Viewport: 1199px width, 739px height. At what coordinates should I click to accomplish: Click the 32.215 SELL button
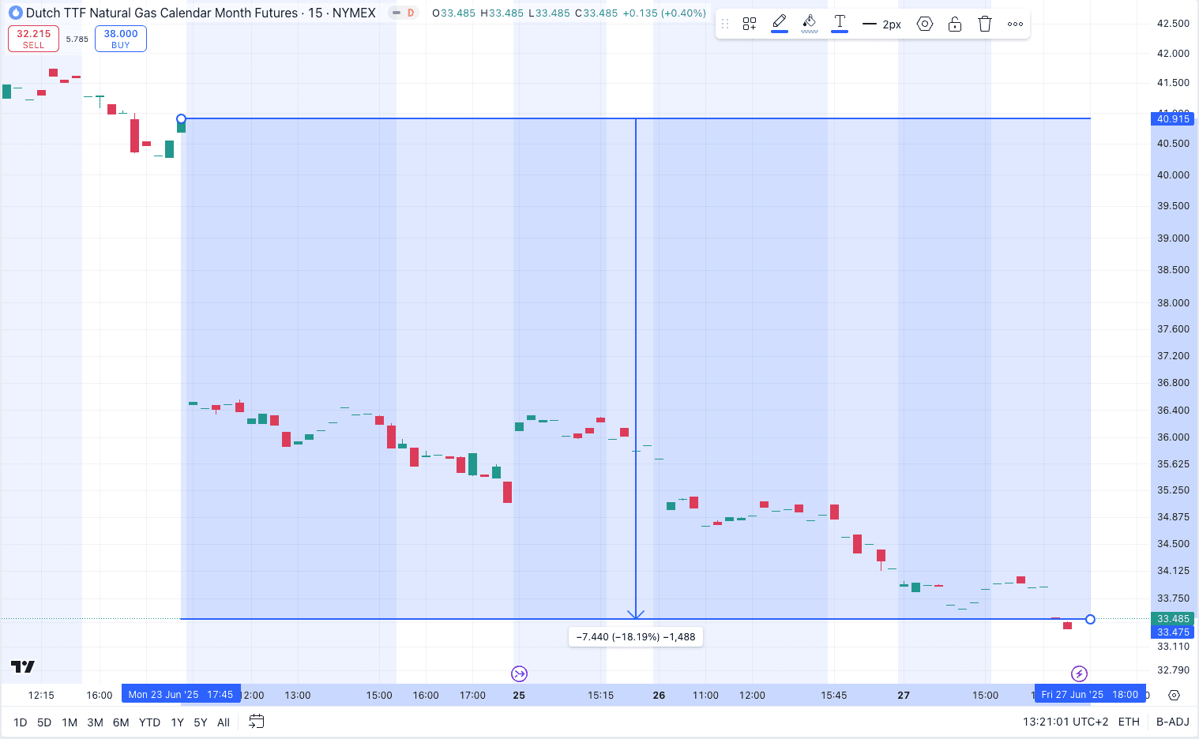pos(33,39)
